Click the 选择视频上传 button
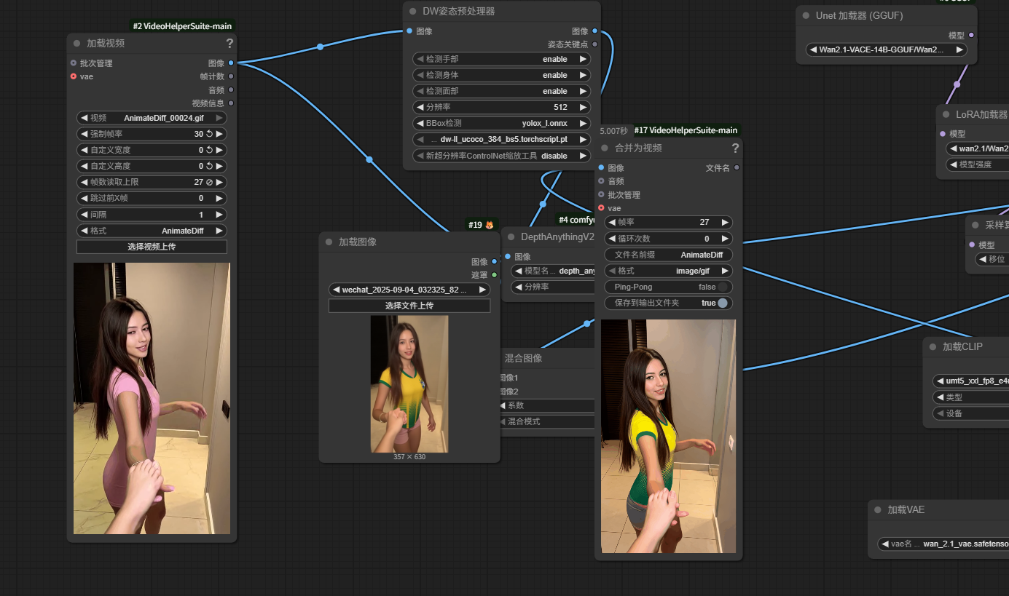 (152, 247)
